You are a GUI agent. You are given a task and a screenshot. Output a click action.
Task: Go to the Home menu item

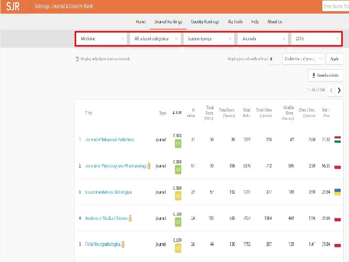click(x=141, y=22)
